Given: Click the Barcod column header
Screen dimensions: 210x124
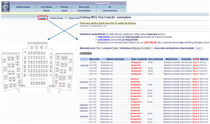Looking at the screenshot, I should tap(204, 59).
